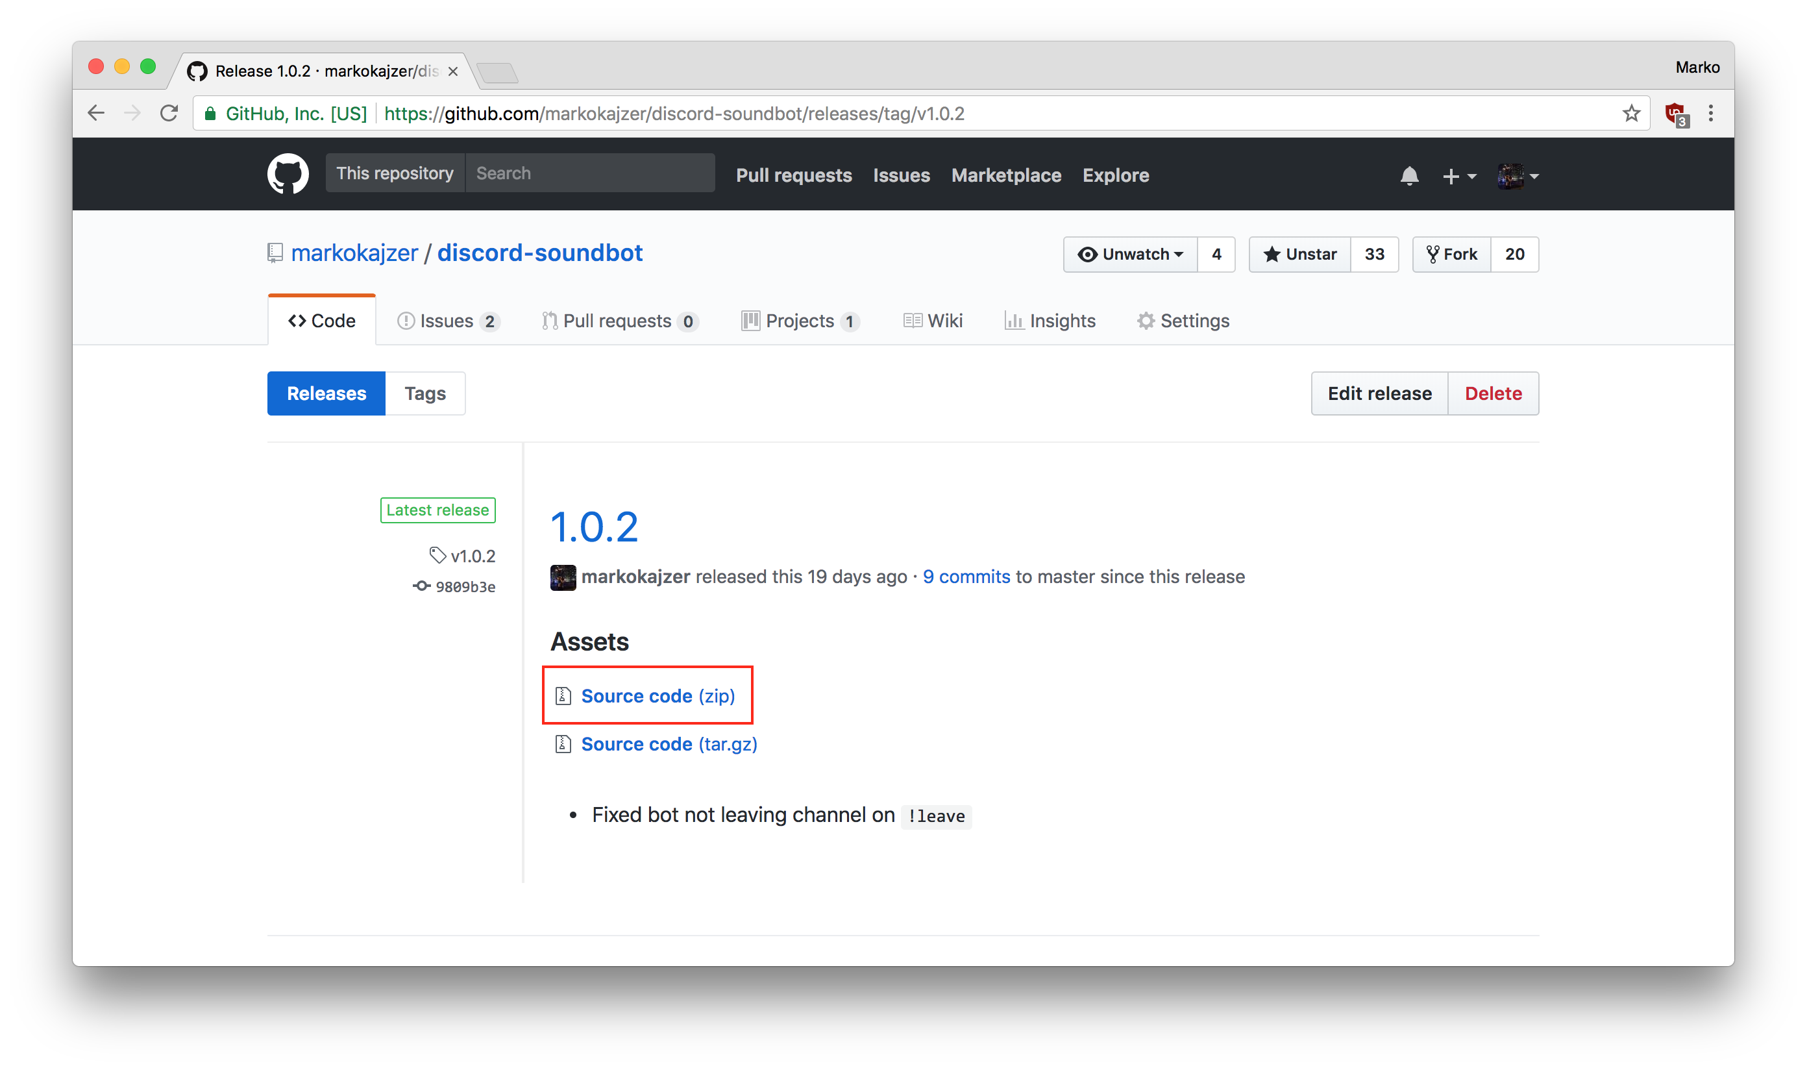1807x1070 pixels.
Task: Switch to the Insights tab
Action: pyautogui.click(x=1050, y=321)
